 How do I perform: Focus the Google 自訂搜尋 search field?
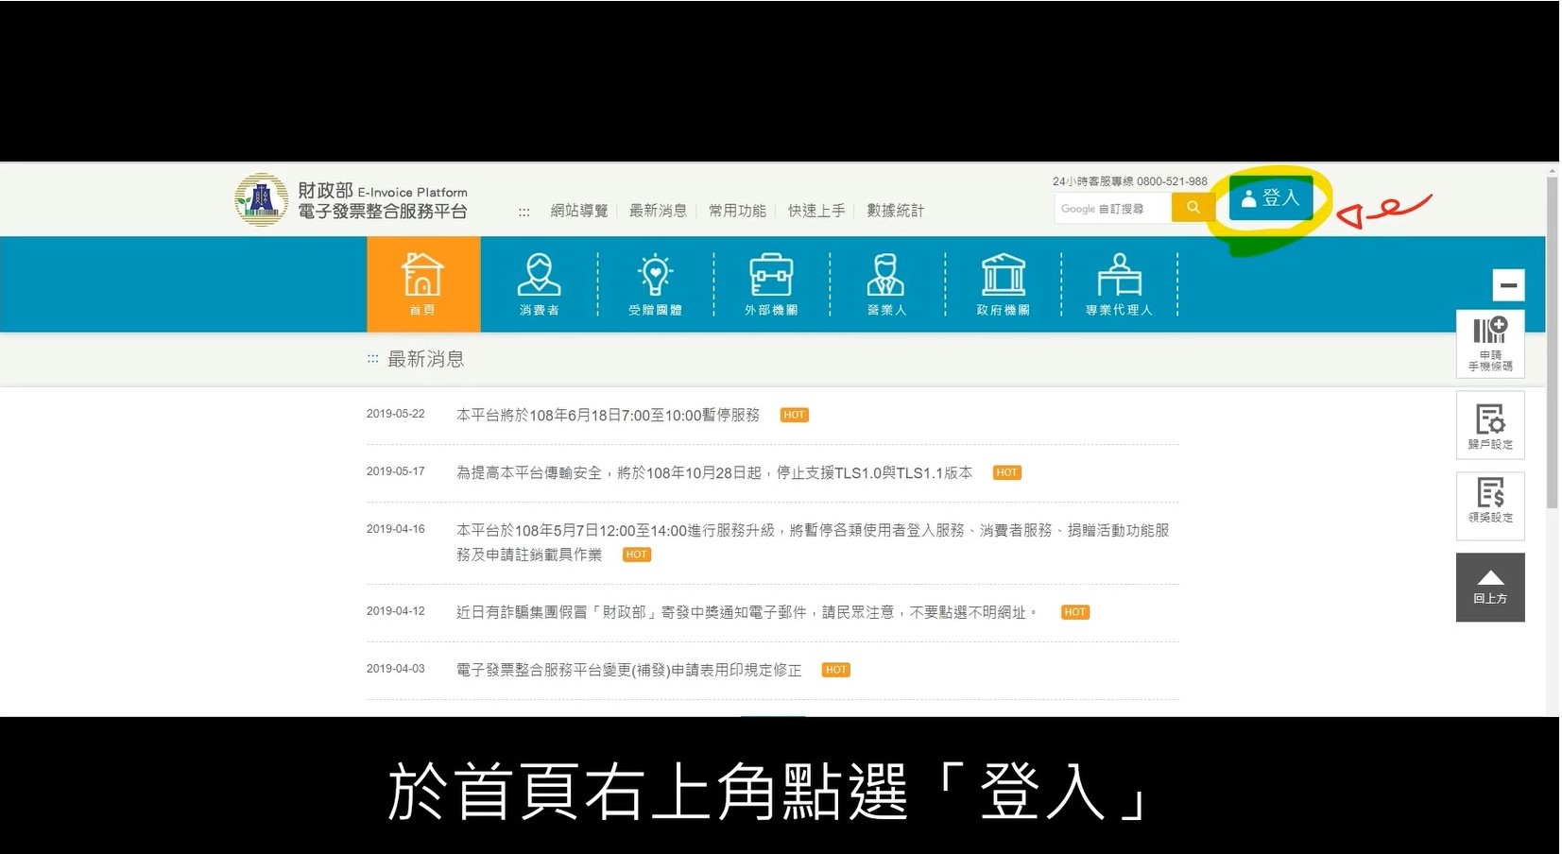1112,209
